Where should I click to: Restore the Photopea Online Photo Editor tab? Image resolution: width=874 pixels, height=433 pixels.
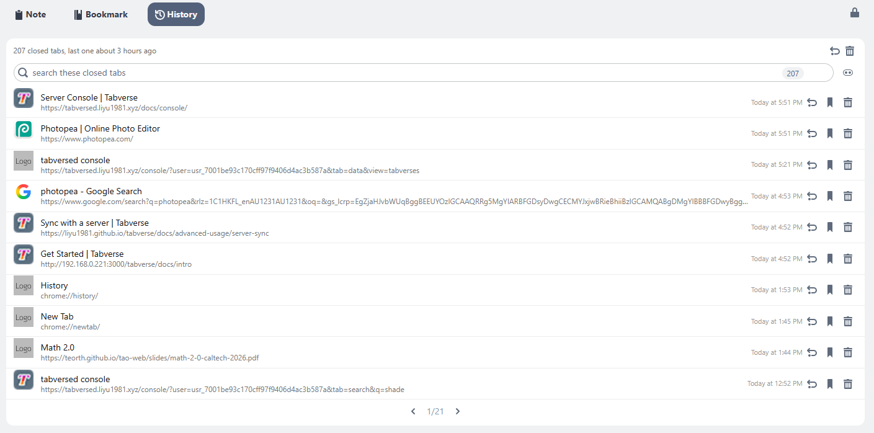pos(812,133)
